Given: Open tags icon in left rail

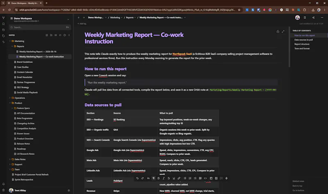Looking at the screenshot, I should 3,36.
